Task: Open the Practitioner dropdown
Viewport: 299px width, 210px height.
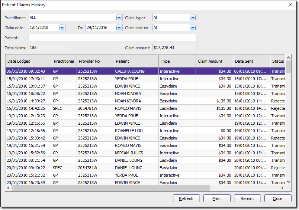Action: [119, 17]
